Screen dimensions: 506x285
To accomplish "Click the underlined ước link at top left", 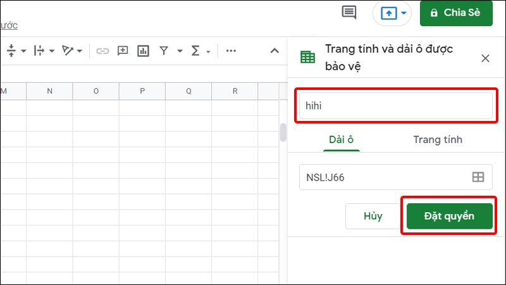I will pos(9,25).
